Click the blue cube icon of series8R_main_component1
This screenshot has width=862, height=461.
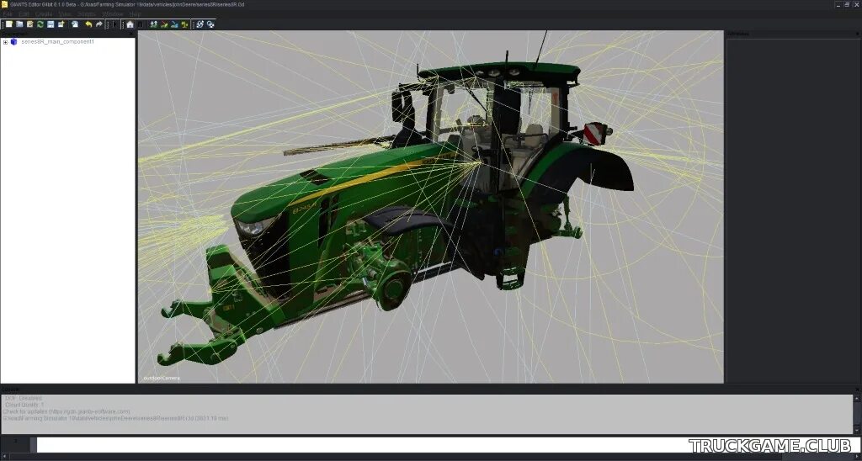[13, 42]
